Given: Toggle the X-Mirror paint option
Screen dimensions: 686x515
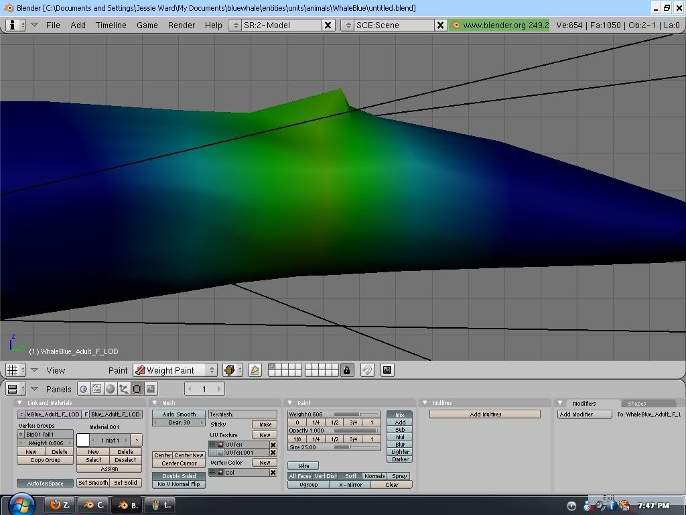Looking at the screenshot, I should 350,484.
